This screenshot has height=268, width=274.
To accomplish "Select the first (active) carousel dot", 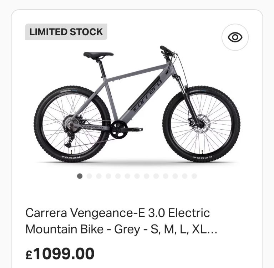I will tap(80, 176).
